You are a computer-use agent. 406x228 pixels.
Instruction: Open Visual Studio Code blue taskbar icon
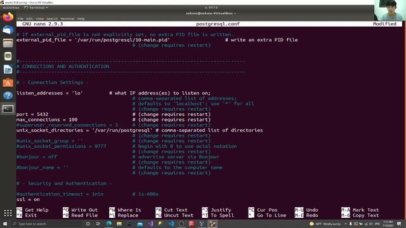pyautogui.click(x=171, y=224)
